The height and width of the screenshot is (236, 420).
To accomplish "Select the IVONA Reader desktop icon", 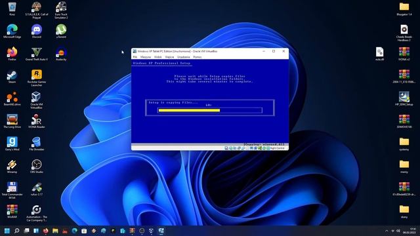I will (37, 121).
